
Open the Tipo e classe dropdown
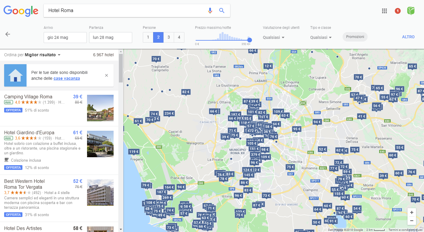pos(321,37)
